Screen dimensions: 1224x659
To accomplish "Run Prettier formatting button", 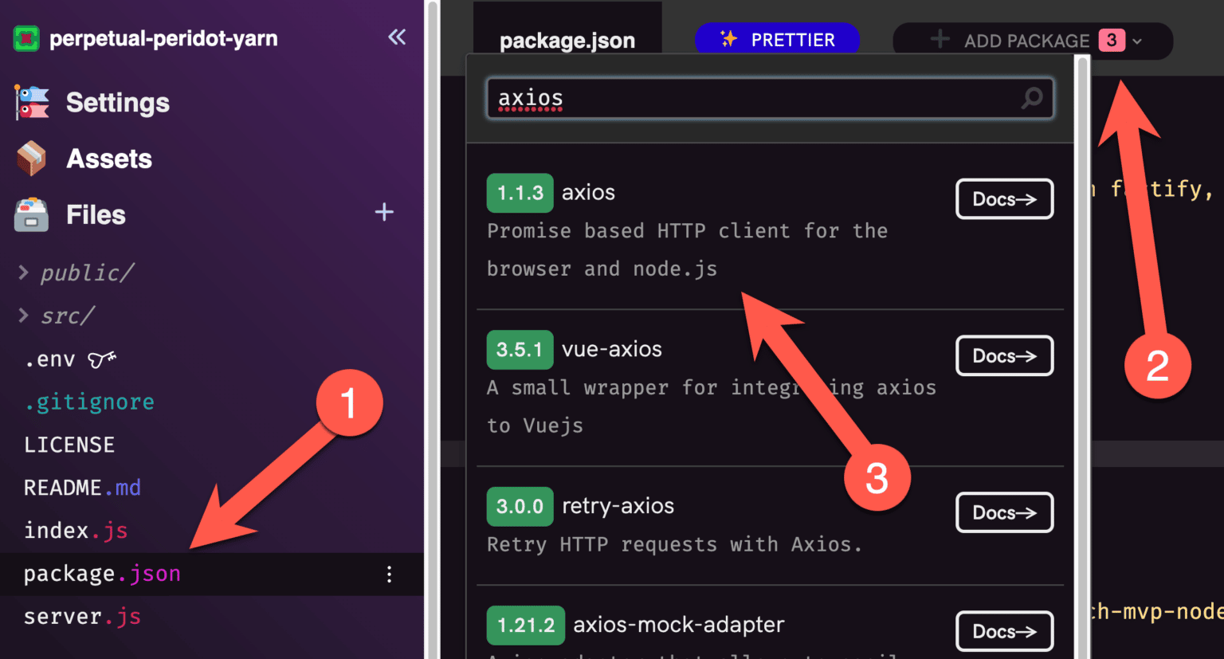I will click(777, 40).
